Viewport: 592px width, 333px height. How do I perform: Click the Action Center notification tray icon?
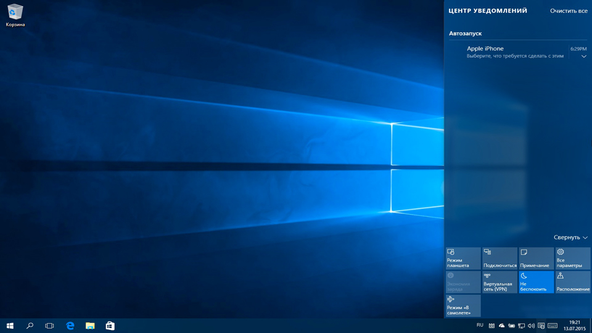click(x=541, y=326)
